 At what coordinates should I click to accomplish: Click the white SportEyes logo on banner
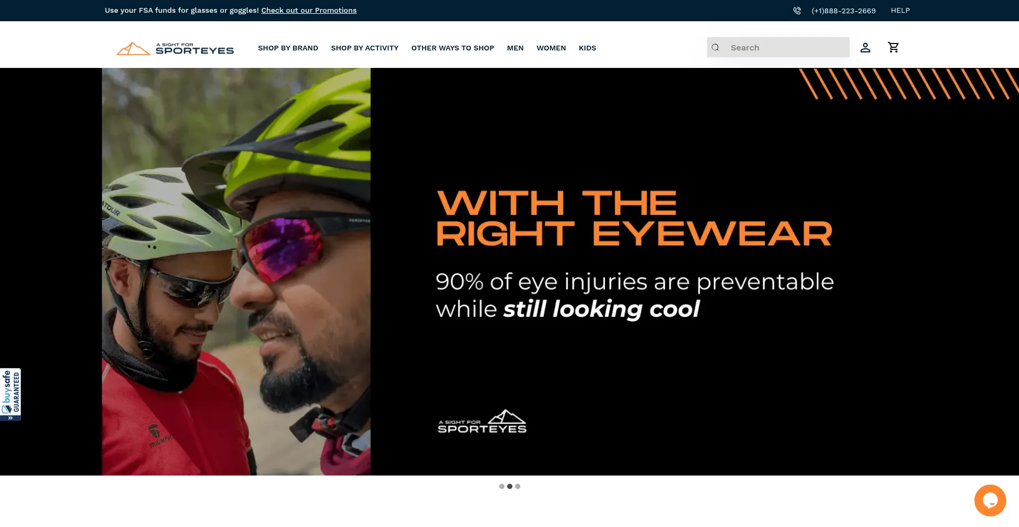482,421
